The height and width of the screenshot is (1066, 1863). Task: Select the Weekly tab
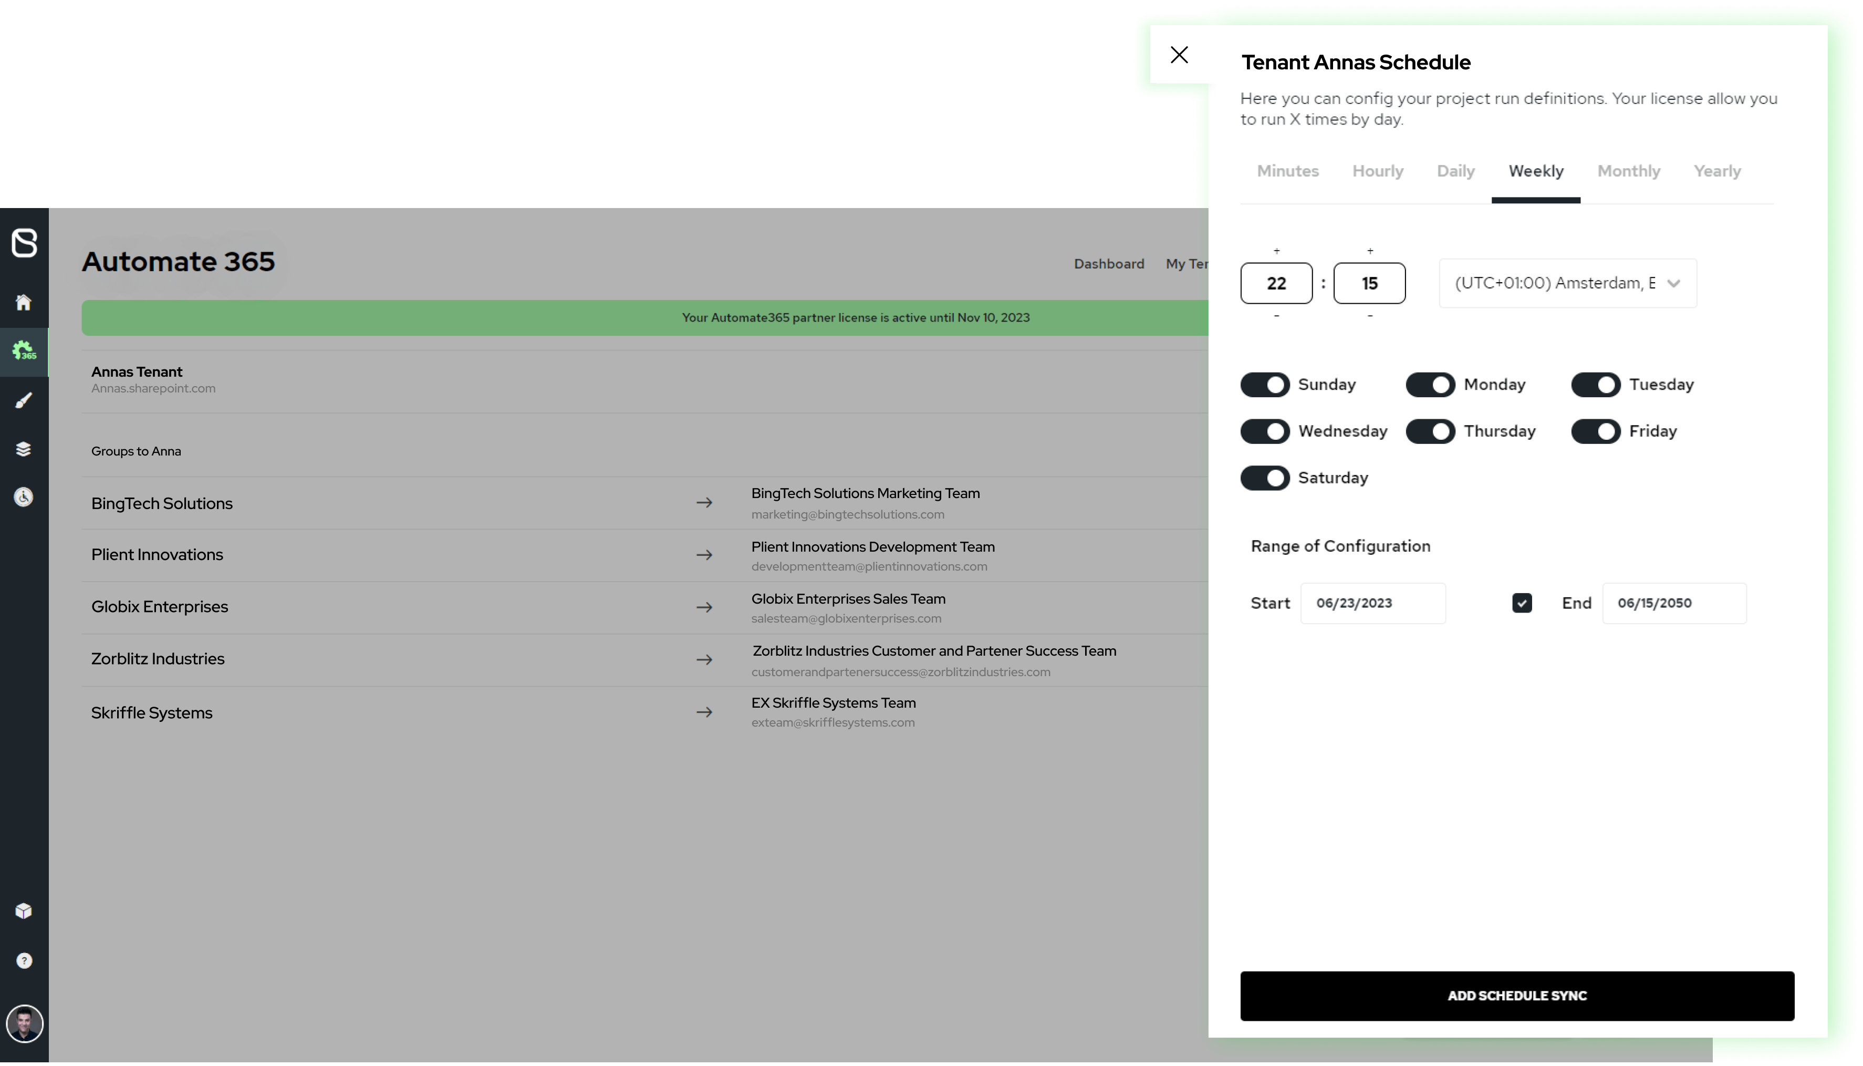[x=1537, y=171]
